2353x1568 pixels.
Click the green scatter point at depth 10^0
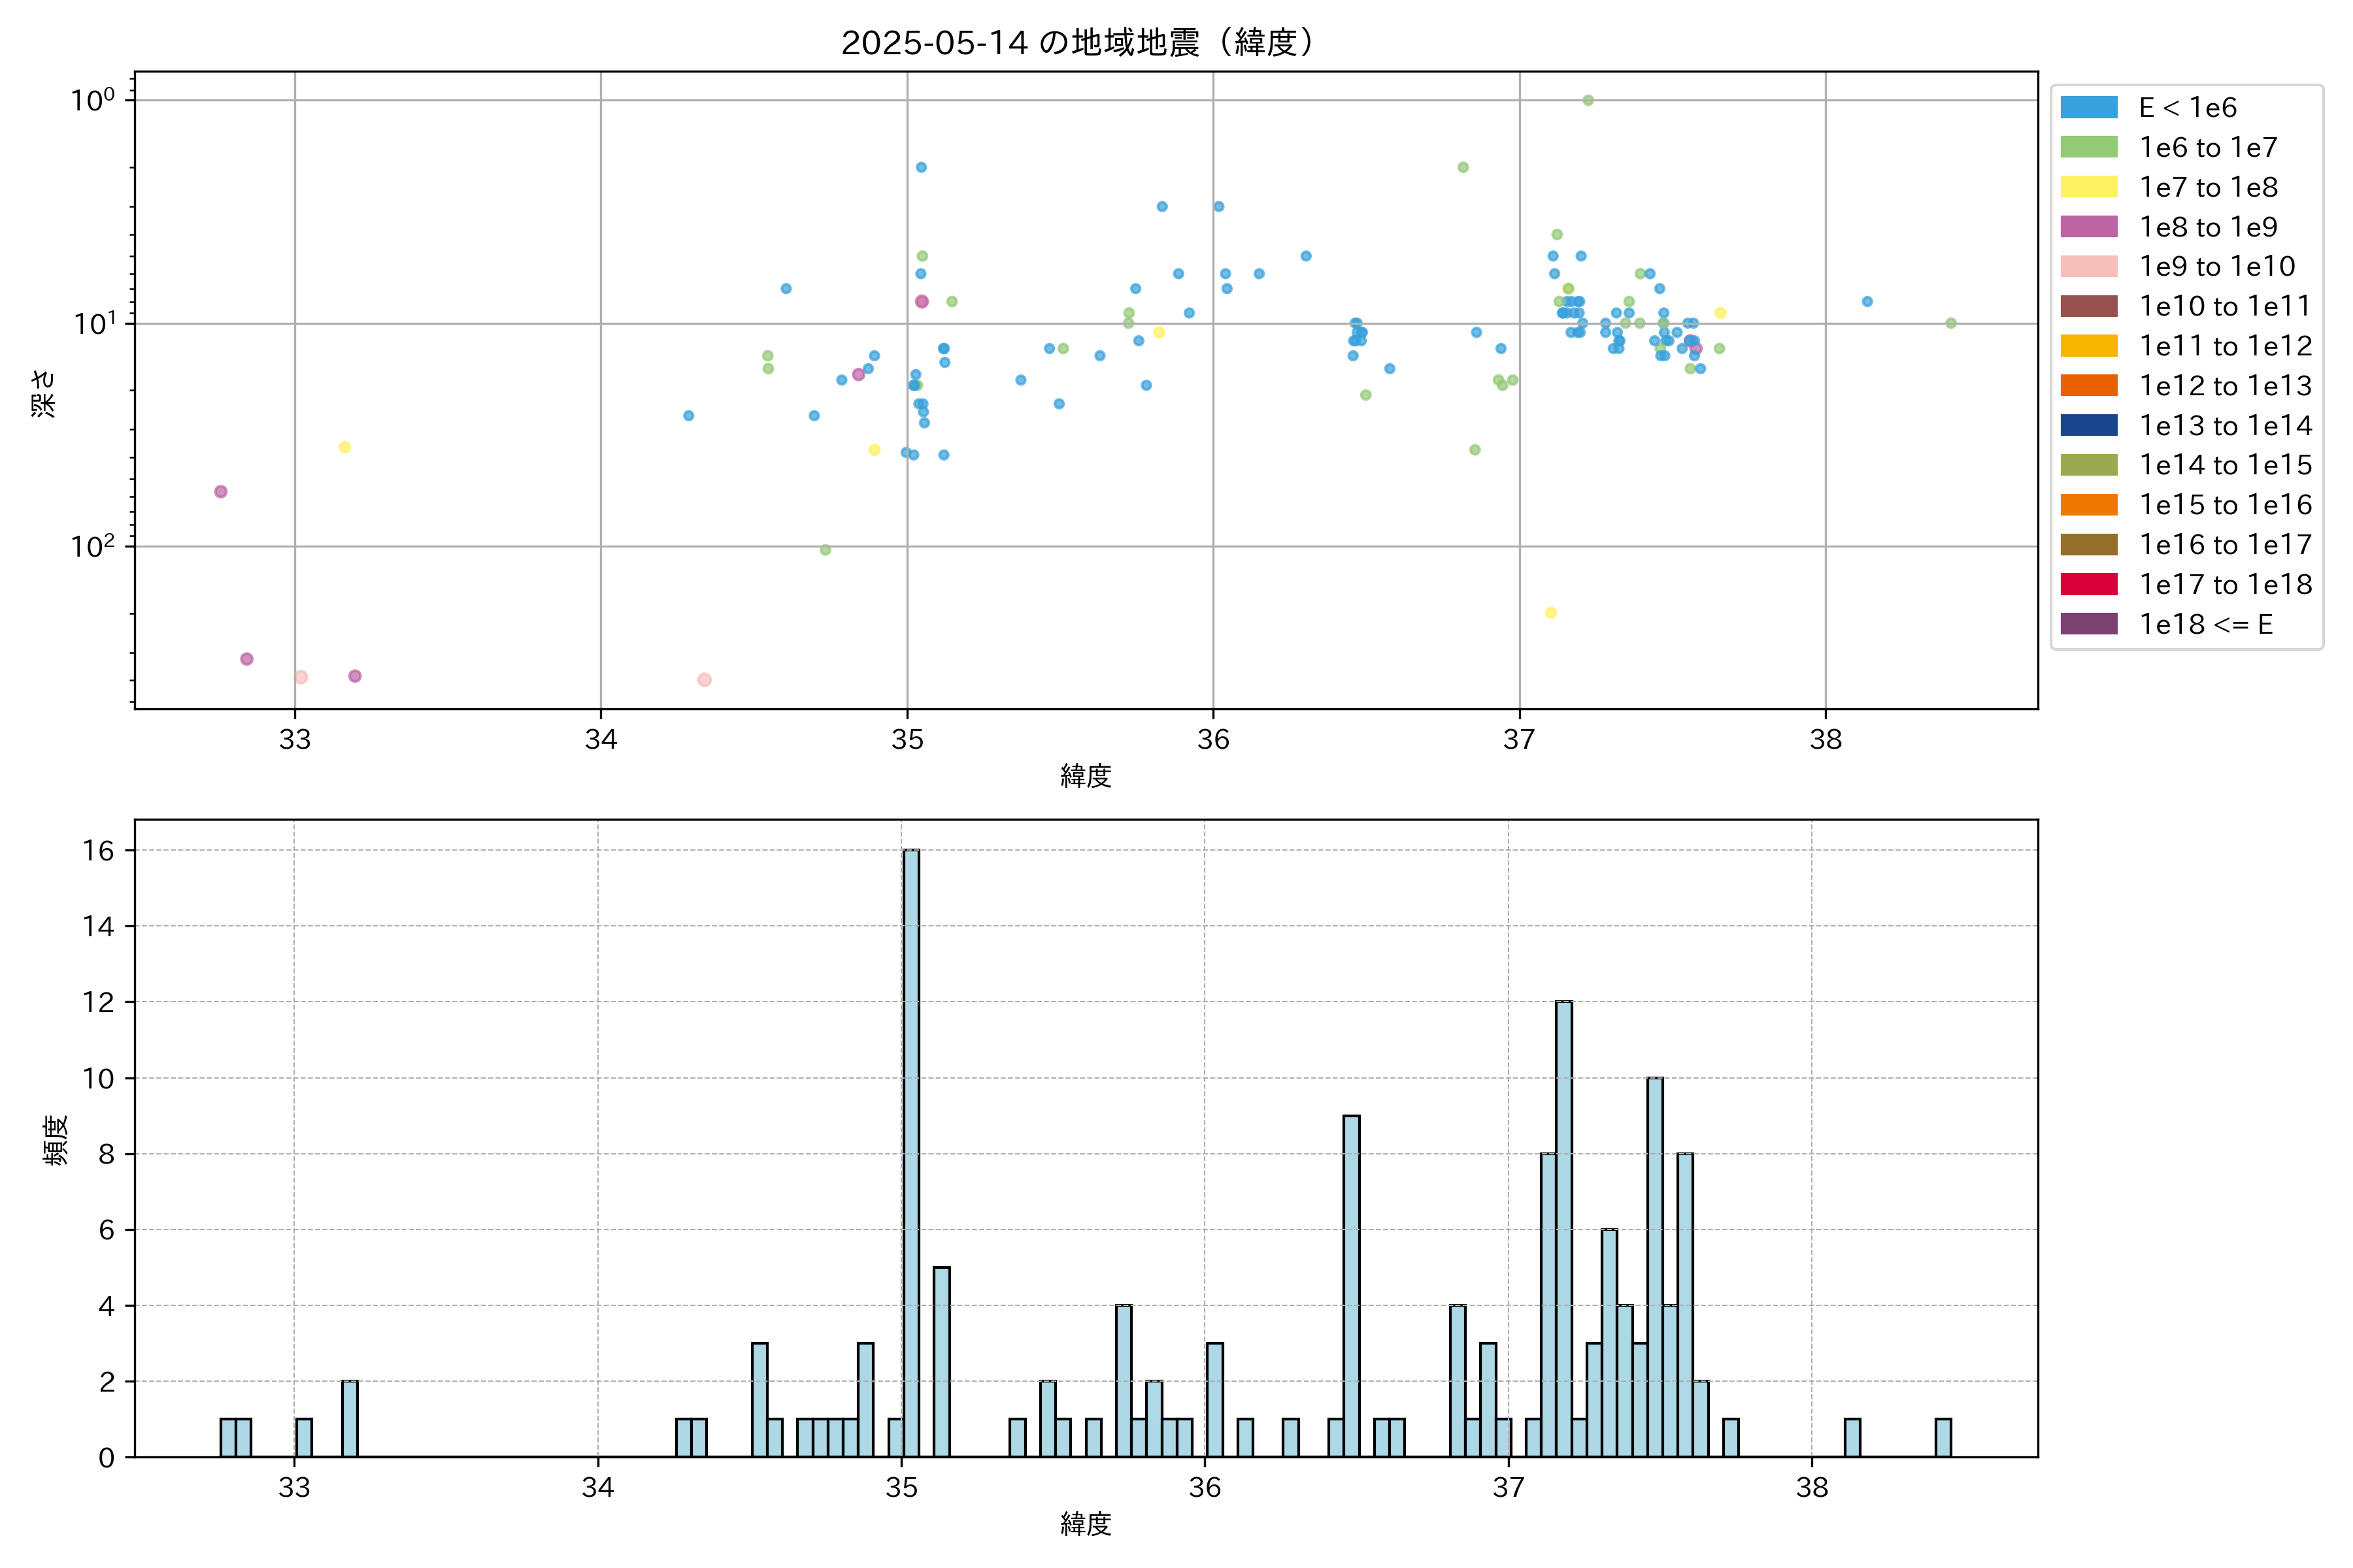[x=1588, y=100]
